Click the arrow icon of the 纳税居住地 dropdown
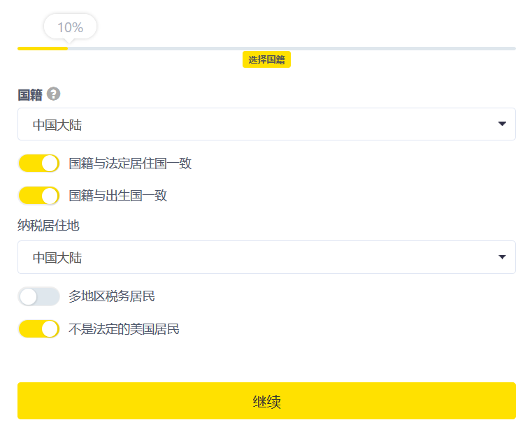The height and width of the screenshot is (427, 532). tap(502, 257)
